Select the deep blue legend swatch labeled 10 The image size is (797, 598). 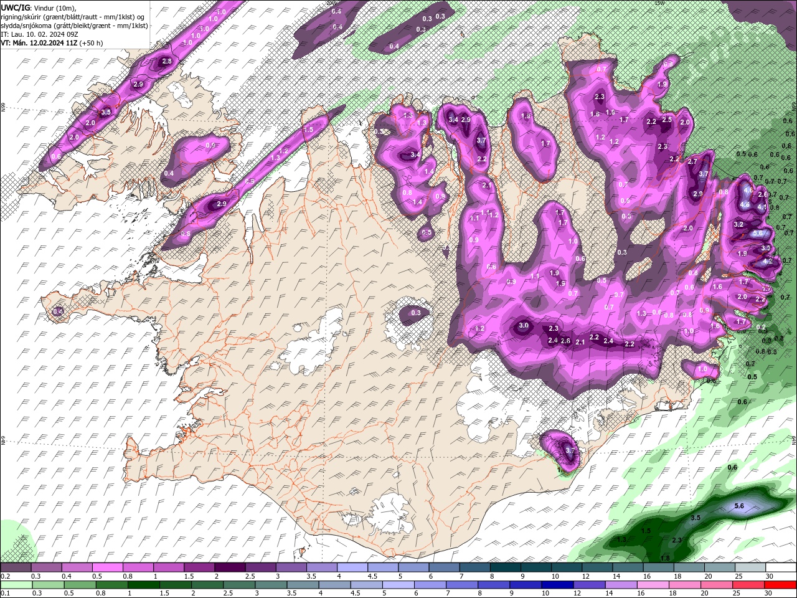pos(559,585)
